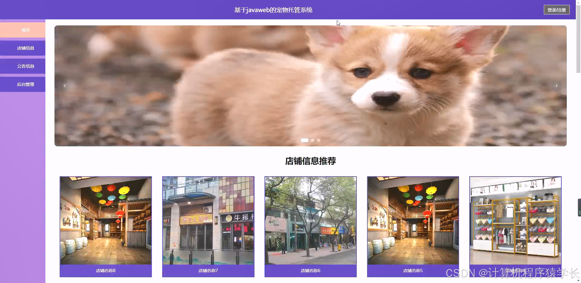This screenshot has width=581, height=283.
Task: Select 首页 in the sidebar
Action: [x=25, y=30]
